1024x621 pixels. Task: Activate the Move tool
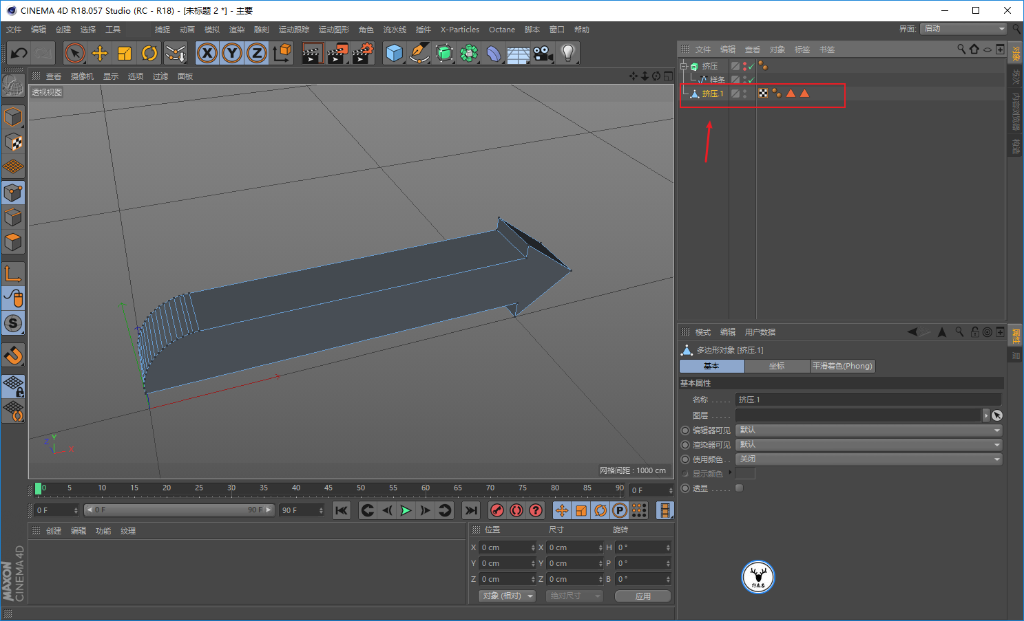click(100, 53)
